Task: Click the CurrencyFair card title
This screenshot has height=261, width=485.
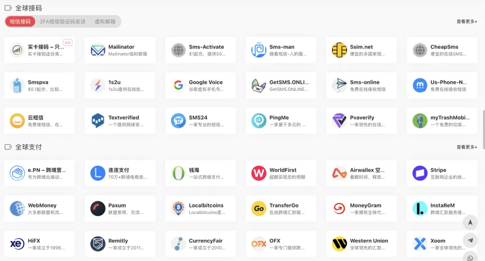Action: click(206, 241)
